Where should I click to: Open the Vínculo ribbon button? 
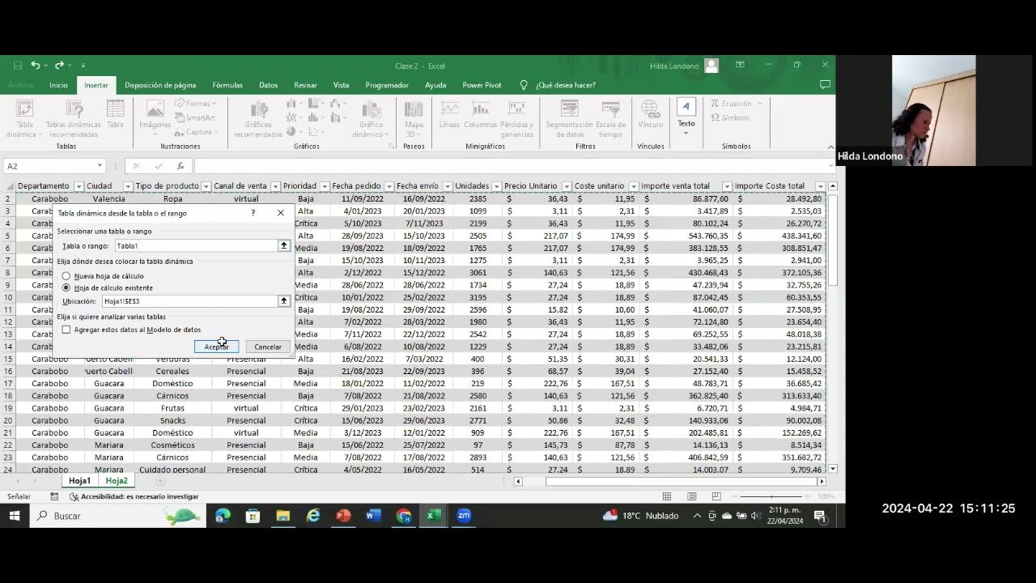[x=650, y=114]
